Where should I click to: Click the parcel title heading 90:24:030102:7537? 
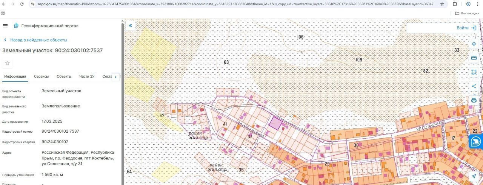52,50
